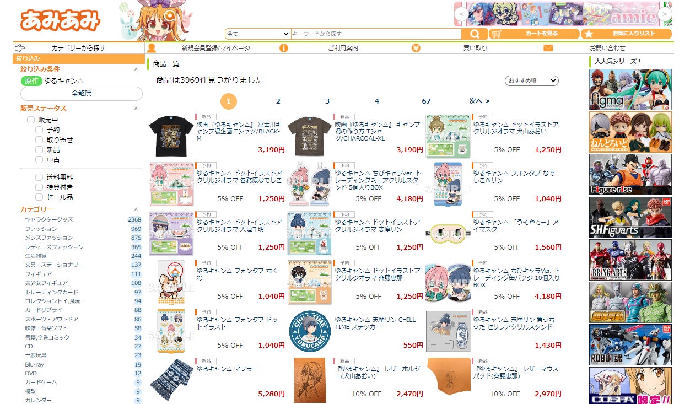Click the 全解除 clear filters button
Viewport: 690px width, 404px height.
pos(82,94)
